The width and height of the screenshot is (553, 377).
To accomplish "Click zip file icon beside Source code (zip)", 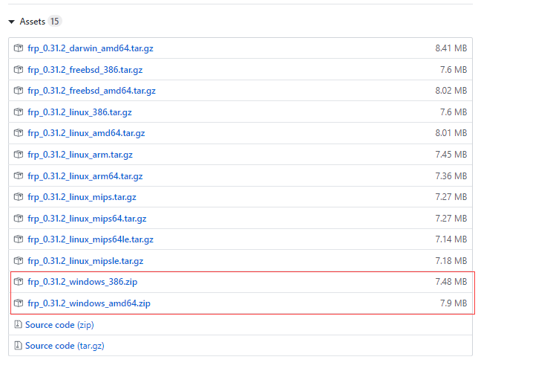I will tap(18, 324).
